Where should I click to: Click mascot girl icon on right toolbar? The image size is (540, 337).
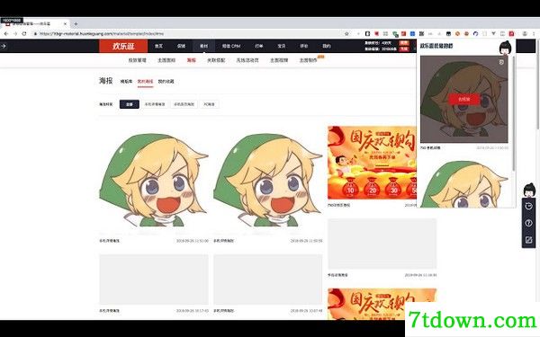(529, 191)
